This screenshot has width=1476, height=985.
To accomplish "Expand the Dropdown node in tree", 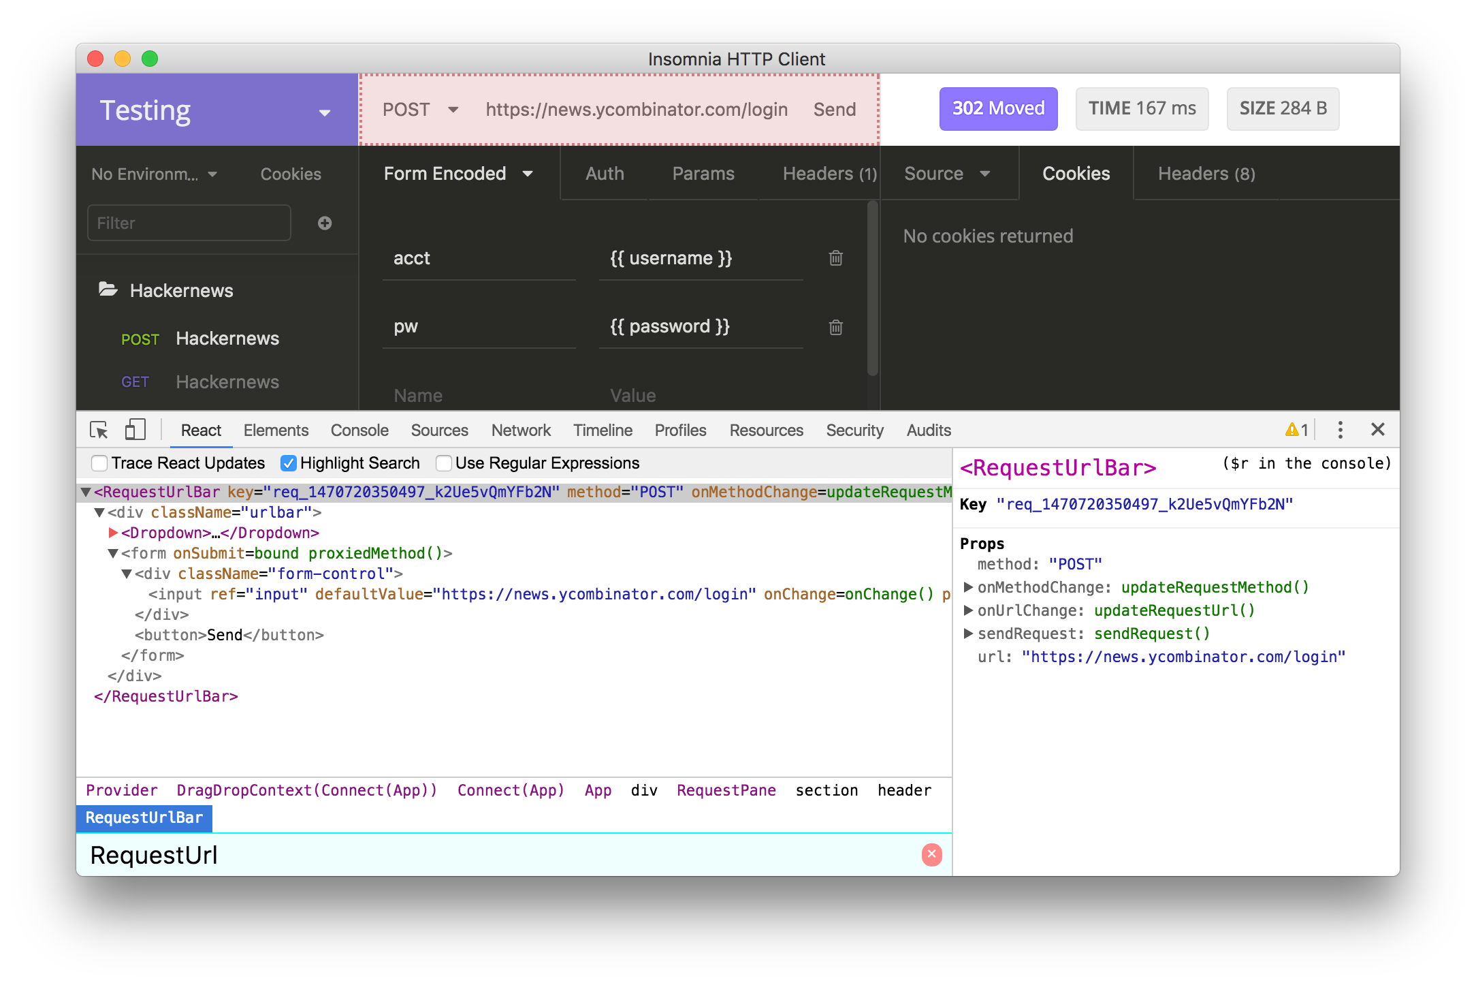I will coord(113,533).
